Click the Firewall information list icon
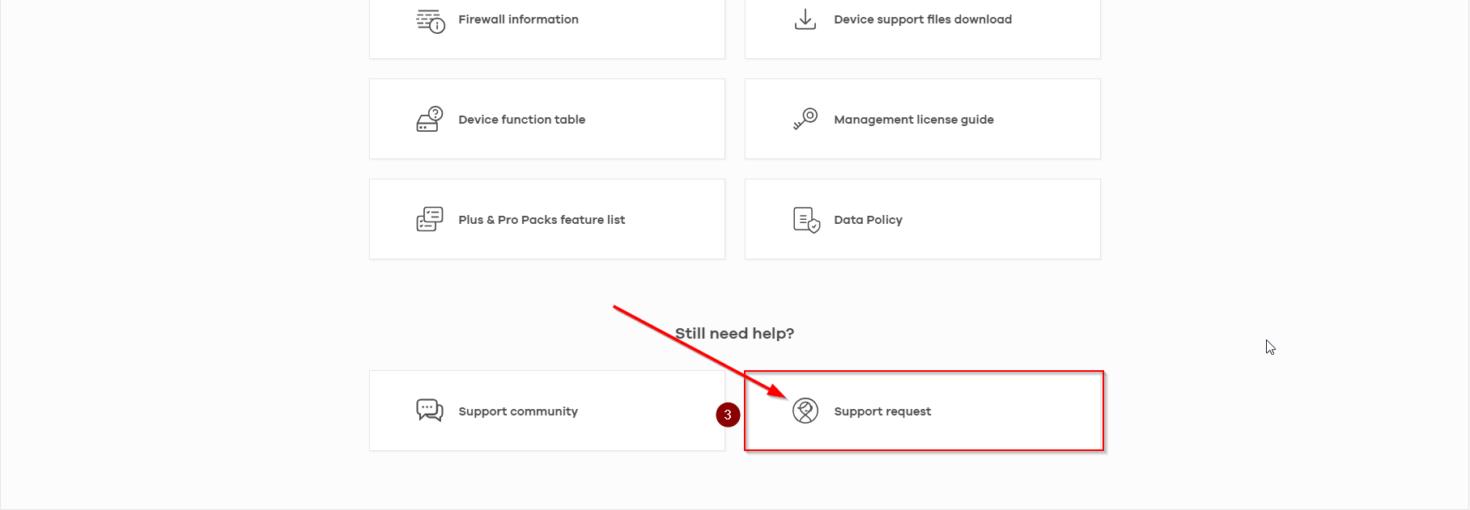Image resolution: width=1470 pixels, height=510 pixels. 430,20
